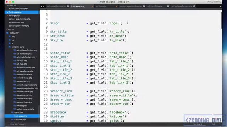227x127 pixels.
Task: Click file icon of content-single.php
Action: (15, 95)
